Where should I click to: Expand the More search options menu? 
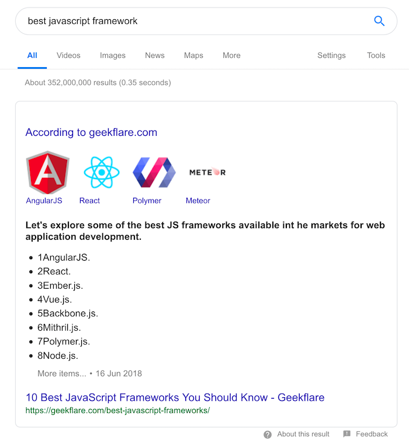point(231,55)
